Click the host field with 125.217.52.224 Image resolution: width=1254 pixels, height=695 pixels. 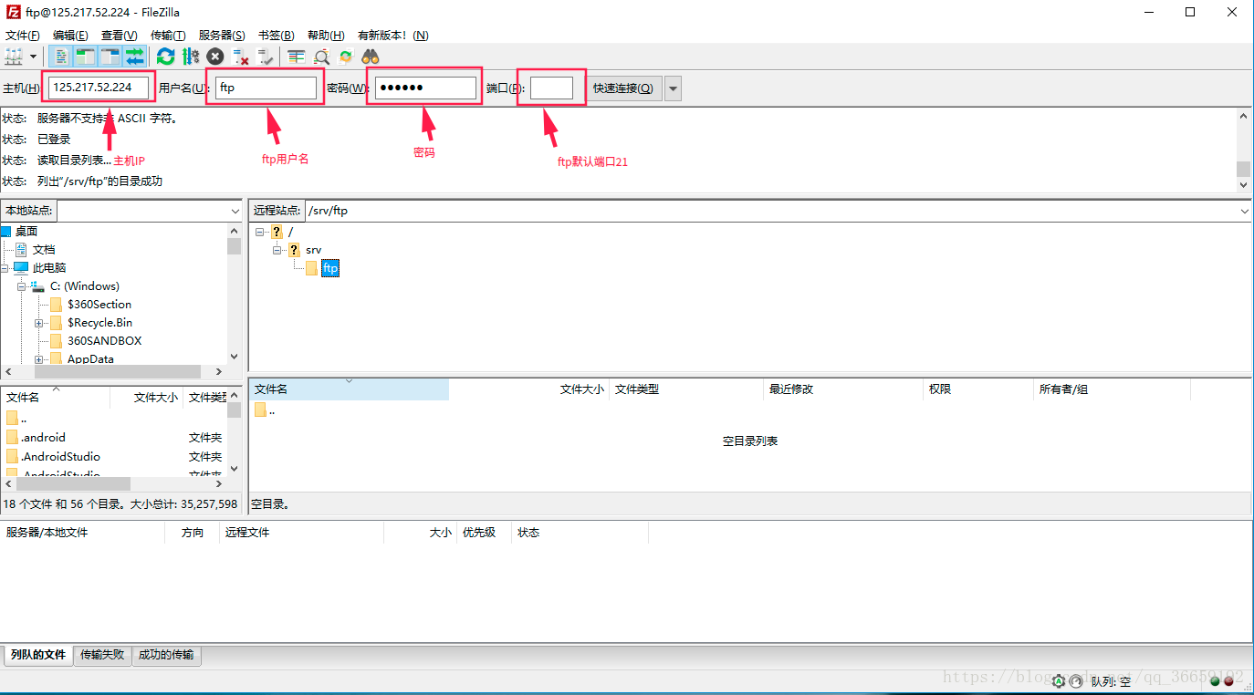99,88
